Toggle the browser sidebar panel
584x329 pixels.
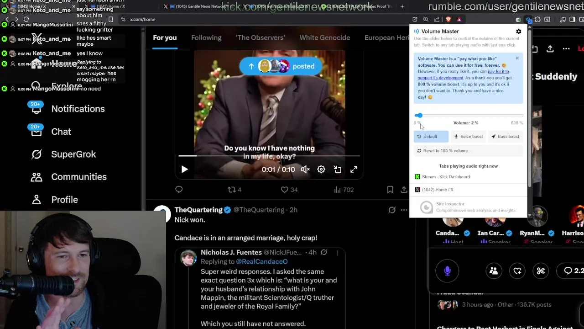[572, 19]
